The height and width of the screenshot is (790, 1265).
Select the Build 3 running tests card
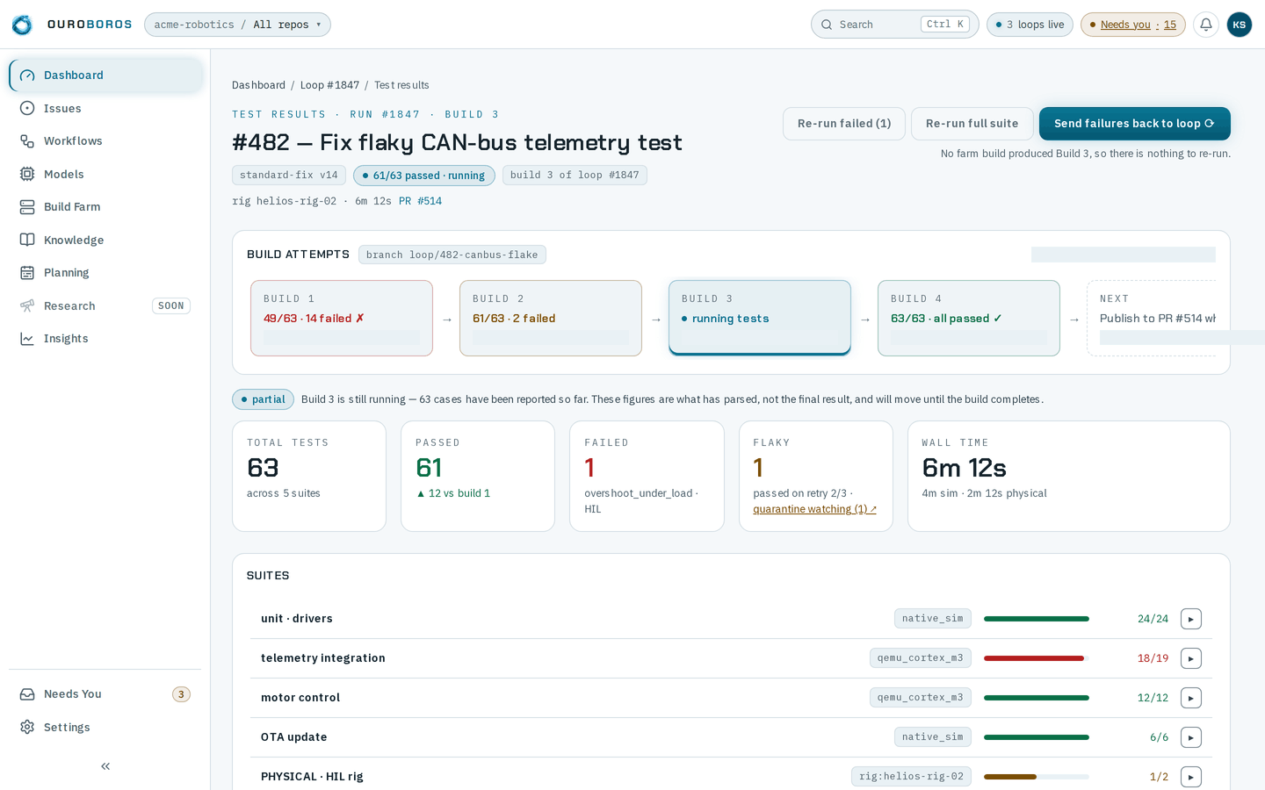pos(760,319)
